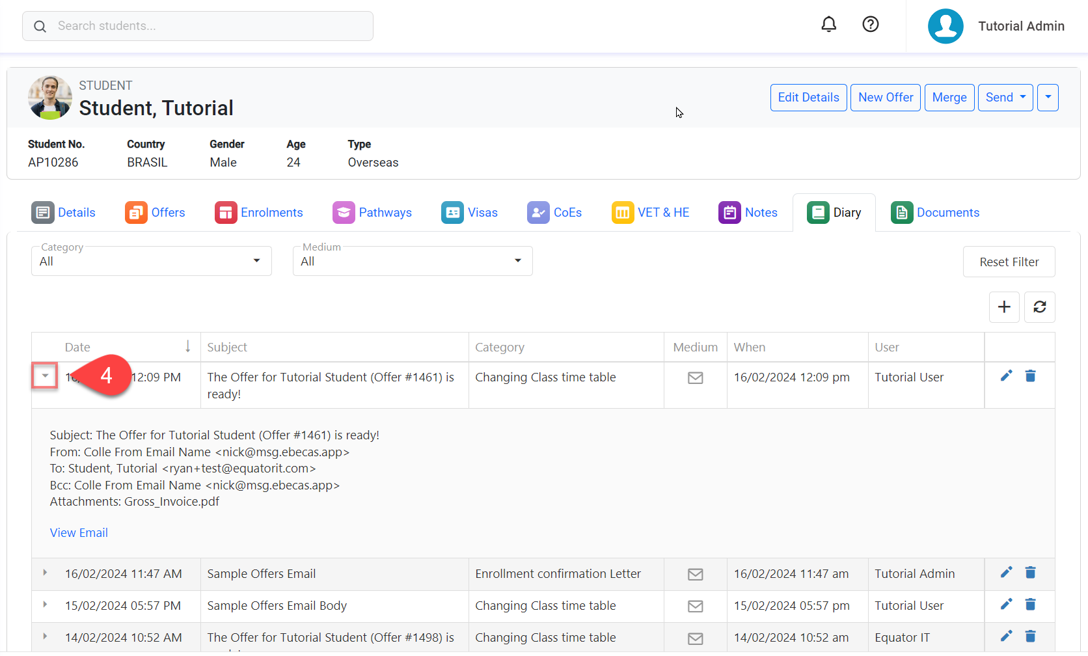Delete the 16/02/2024 12:09 PM diary entry

click(x=1030, y=376)
